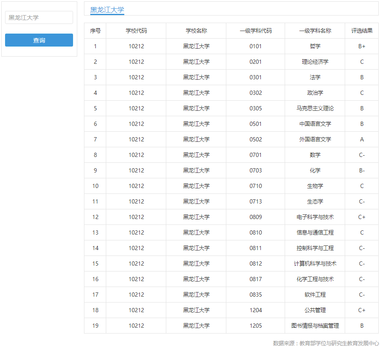Click subject code 0812
The height and width of the screenshot is (347, 380).
tap(256, 264)
